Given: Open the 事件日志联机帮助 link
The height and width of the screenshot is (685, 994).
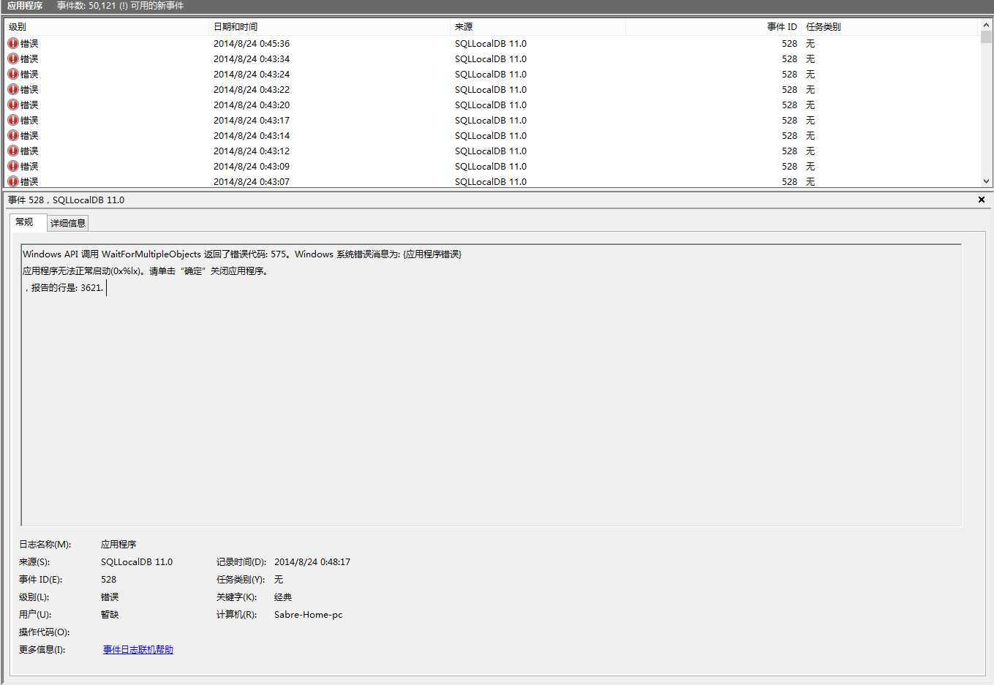Looking at the screenshot, I should 138,649.
